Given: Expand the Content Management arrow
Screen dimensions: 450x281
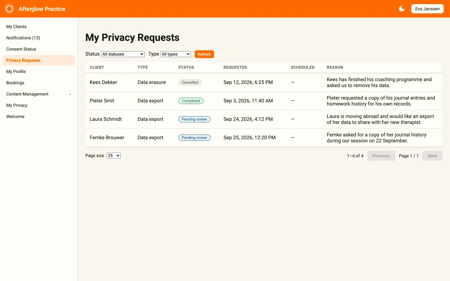Looking at the screenshot, I should point(70,94).
